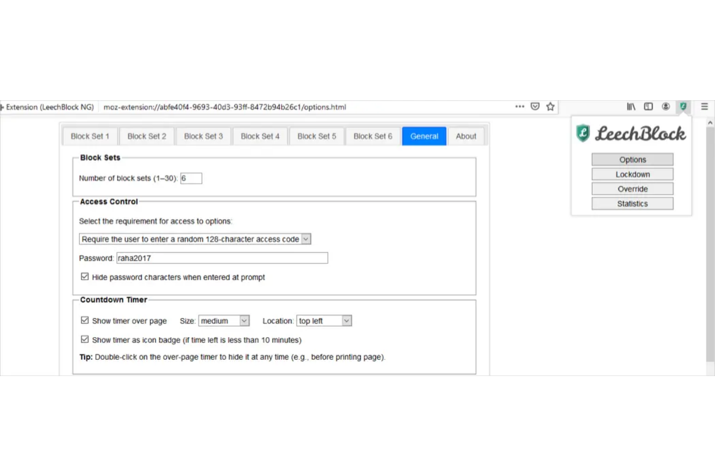Save page to Pocket icon
This screenshot has width=715, height=476.
click(535, 107)
